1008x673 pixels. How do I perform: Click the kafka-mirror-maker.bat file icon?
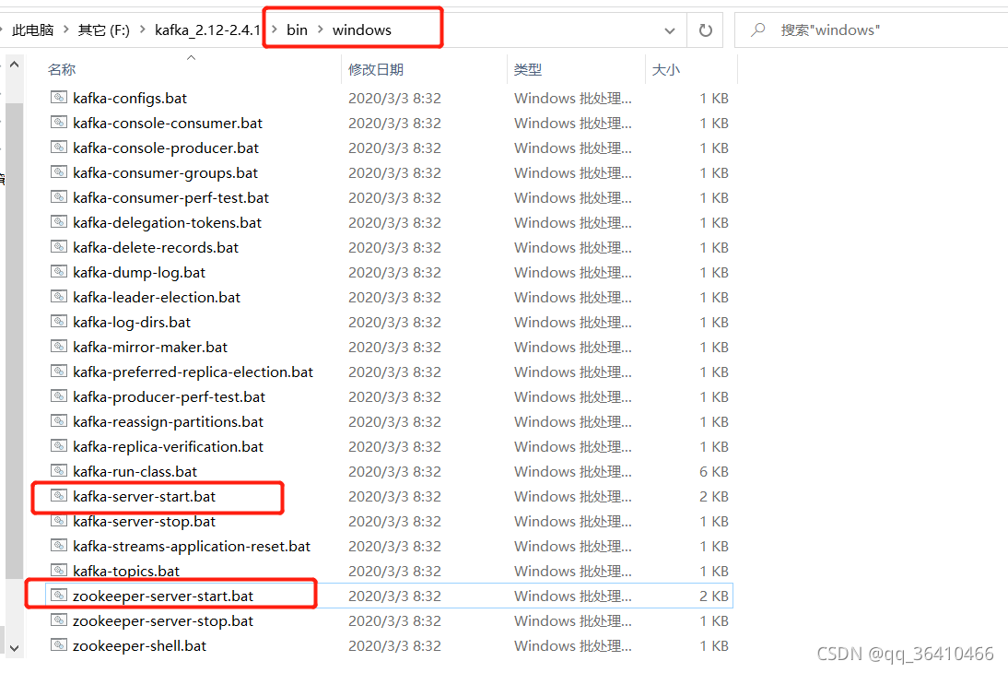(58, 346)
